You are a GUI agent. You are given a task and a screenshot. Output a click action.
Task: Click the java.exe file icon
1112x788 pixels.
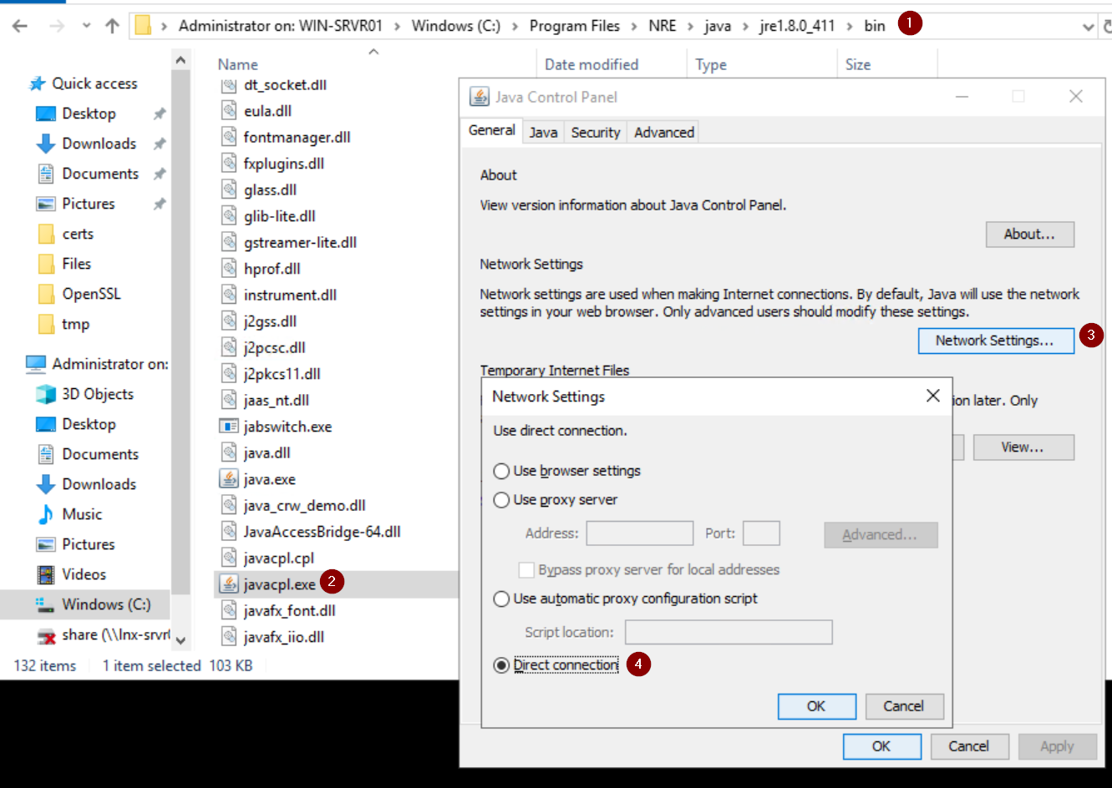click(x=229, y=479)
